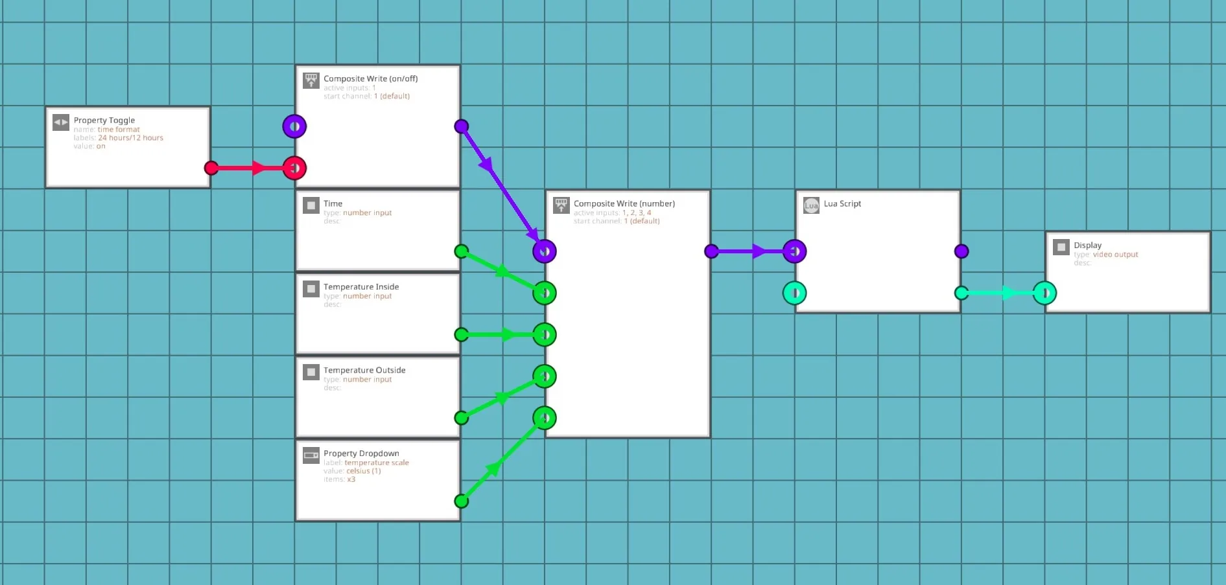Viewport: 1226px width, 585px height.
Task: Click the Lua Script purple composite input
Action: coord(795,251)
